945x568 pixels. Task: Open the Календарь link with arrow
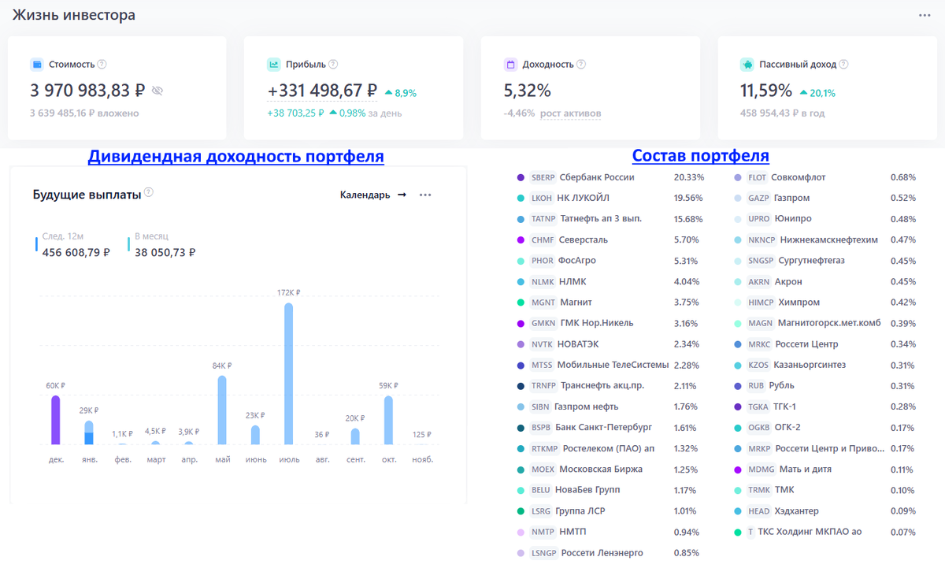point(373,195)
